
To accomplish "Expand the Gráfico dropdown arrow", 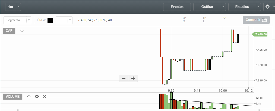I will [223, 7].
